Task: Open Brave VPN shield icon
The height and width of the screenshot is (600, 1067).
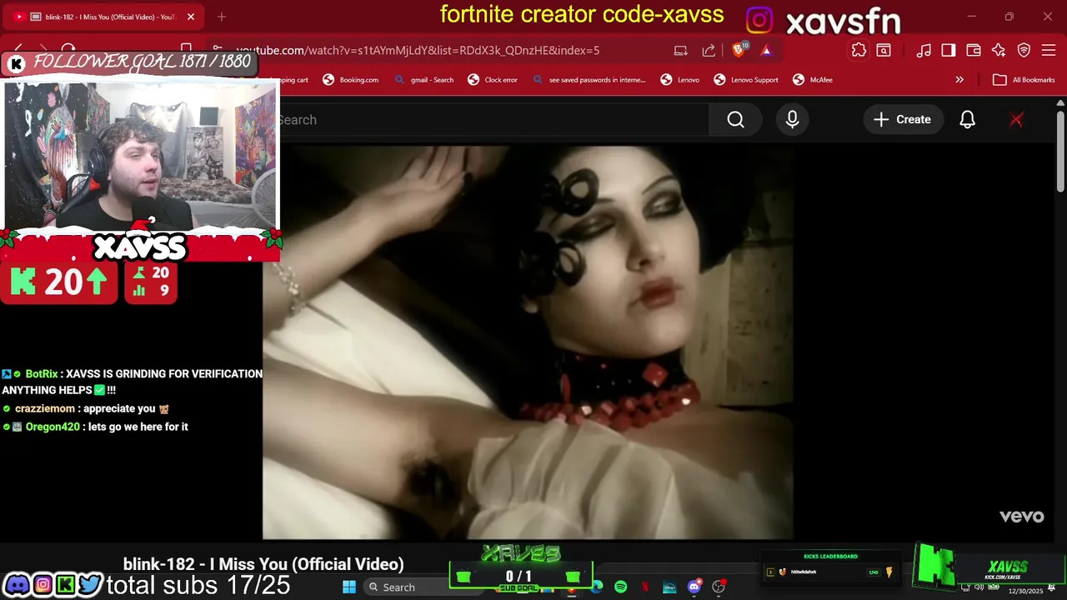Action: (1024, 50)
